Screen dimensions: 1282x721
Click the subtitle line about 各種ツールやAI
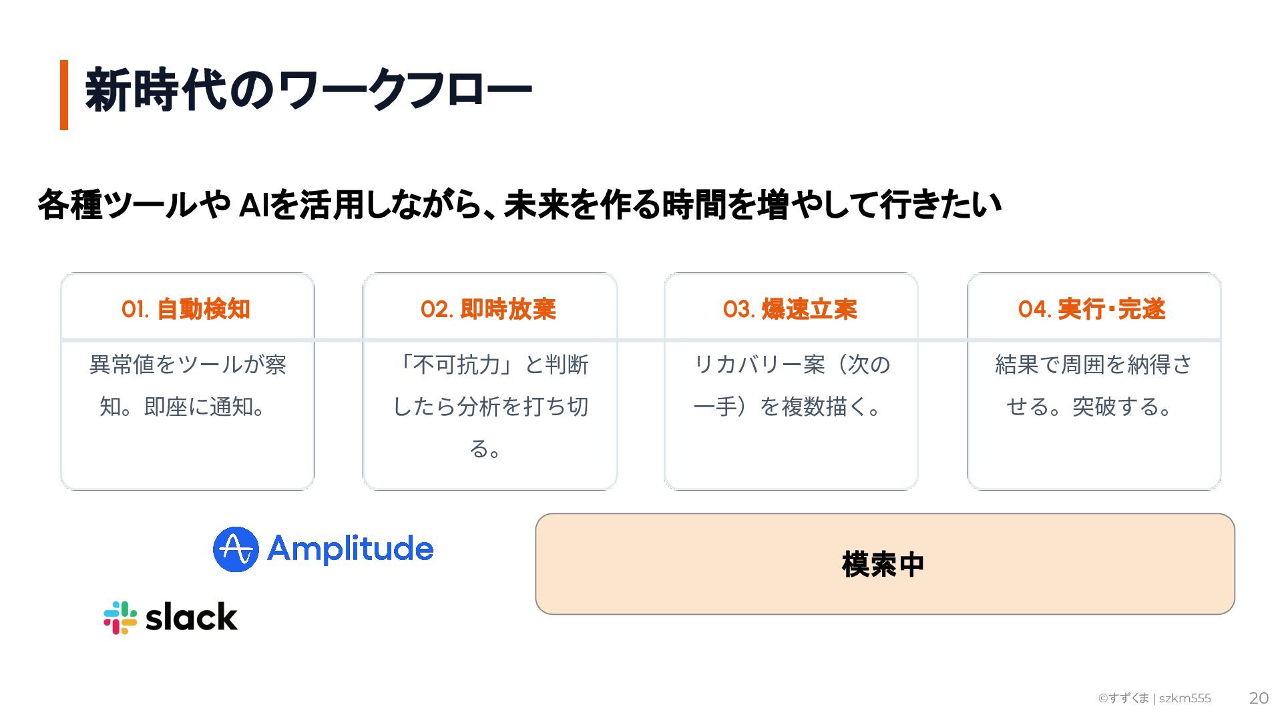click(x=519, y=204)
